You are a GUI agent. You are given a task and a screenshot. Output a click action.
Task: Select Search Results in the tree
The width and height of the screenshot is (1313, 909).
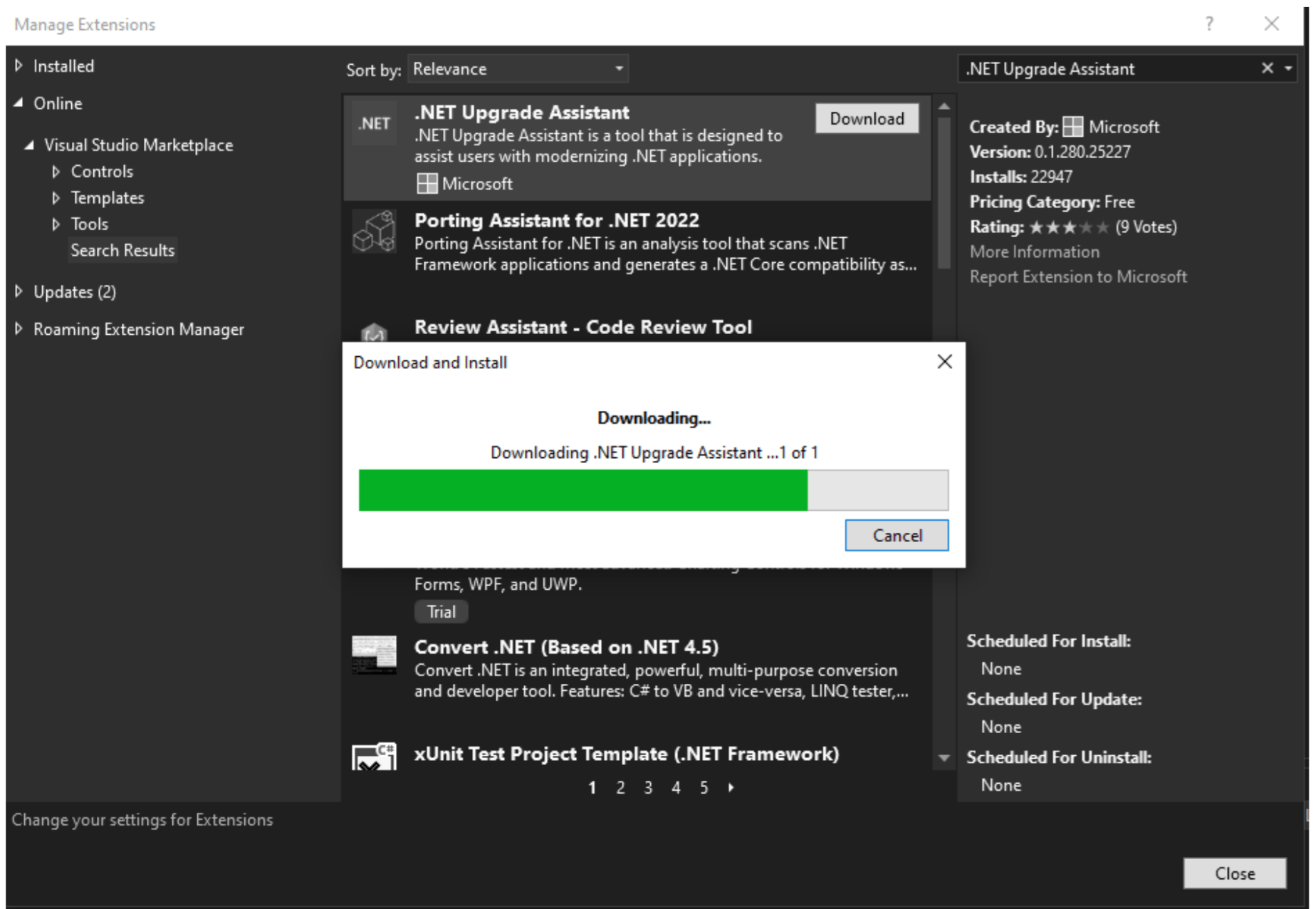coord(122,250)
